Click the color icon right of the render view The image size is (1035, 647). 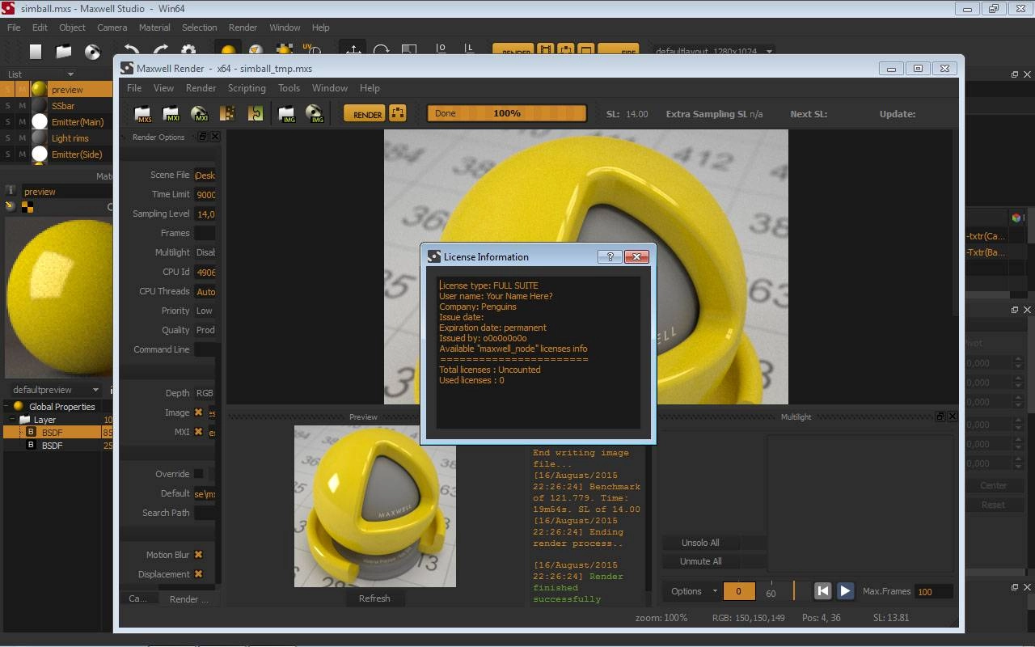[1016, 218]
